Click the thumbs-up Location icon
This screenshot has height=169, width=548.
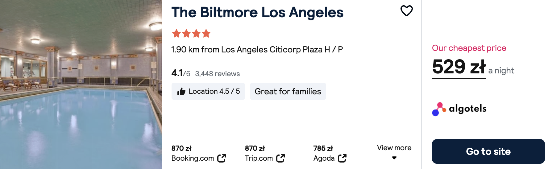(x=181, y=91)
